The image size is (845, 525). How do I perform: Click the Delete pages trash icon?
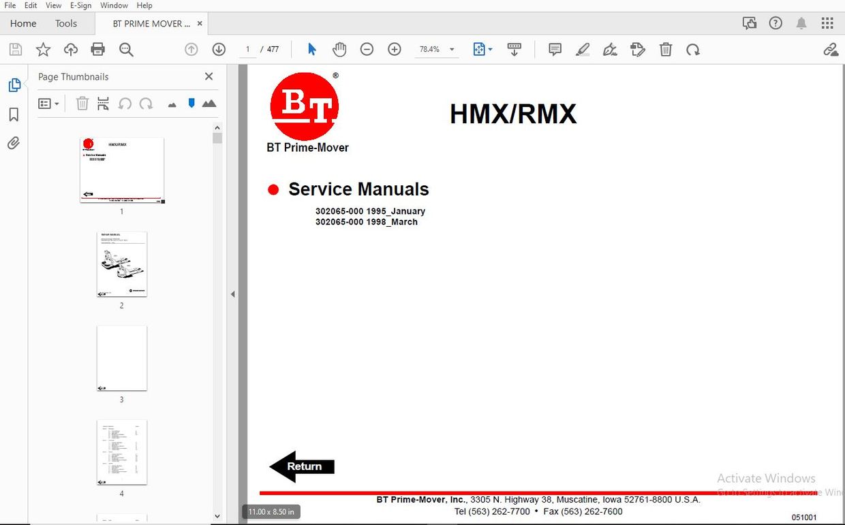pos(82,103)
